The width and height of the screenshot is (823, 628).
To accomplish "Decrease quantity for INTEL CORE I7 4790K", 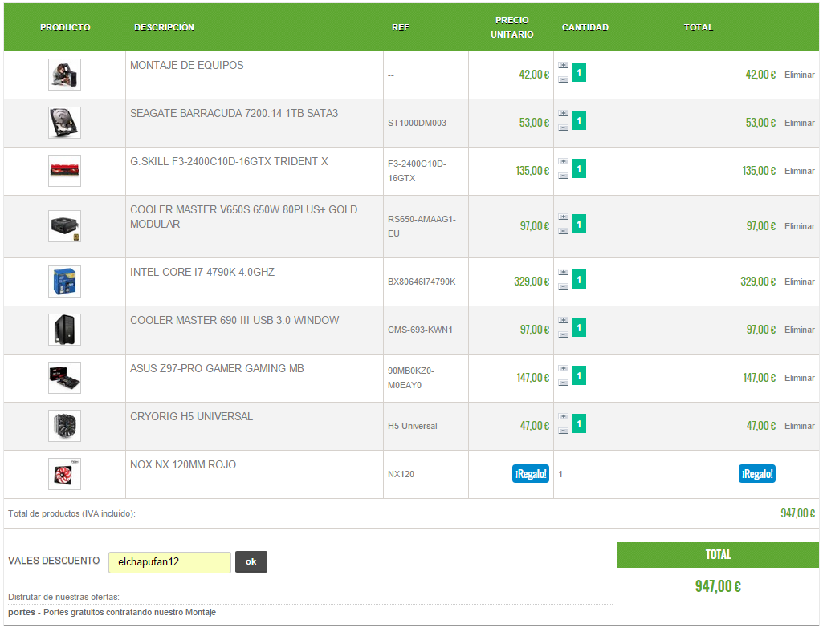I will 563,287.
